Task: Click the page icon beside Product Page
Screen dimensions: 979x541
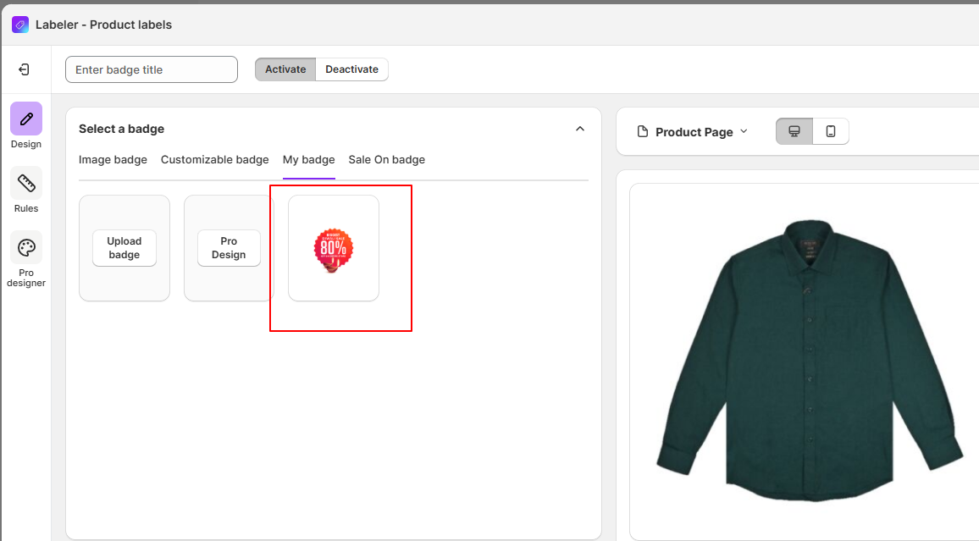Action: click(x=643, y=132)
